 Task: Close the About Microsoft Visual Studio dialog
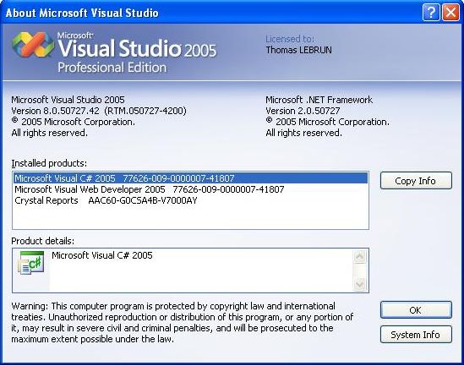[450, 13]
